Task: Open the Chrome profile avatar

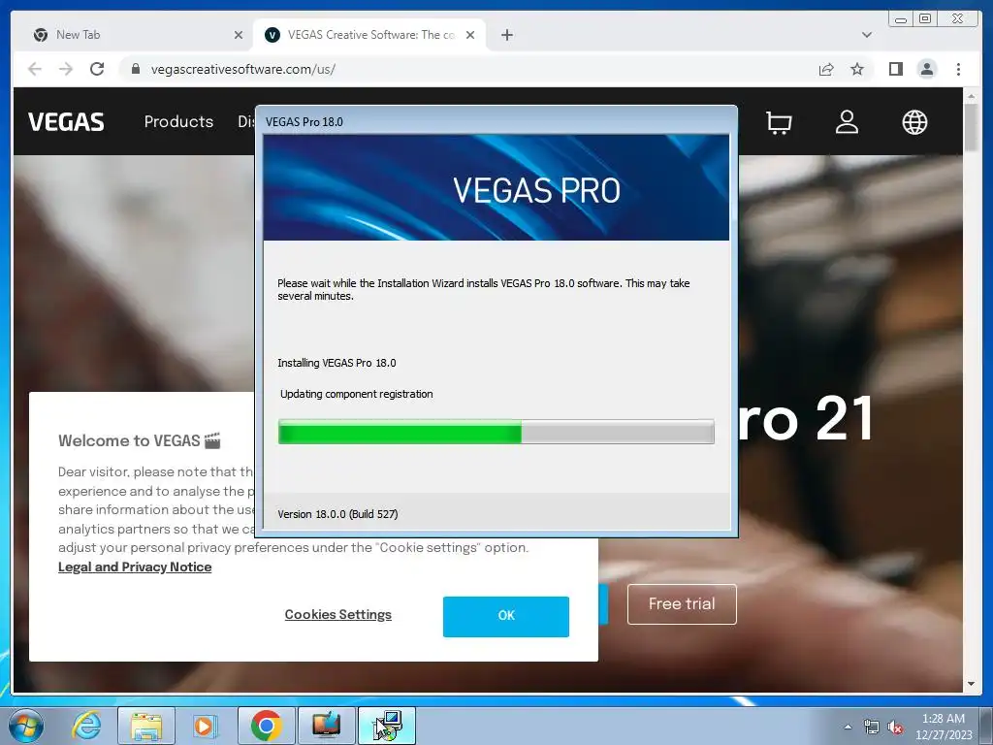Action: pyautogui.click(x=926, y=69)
